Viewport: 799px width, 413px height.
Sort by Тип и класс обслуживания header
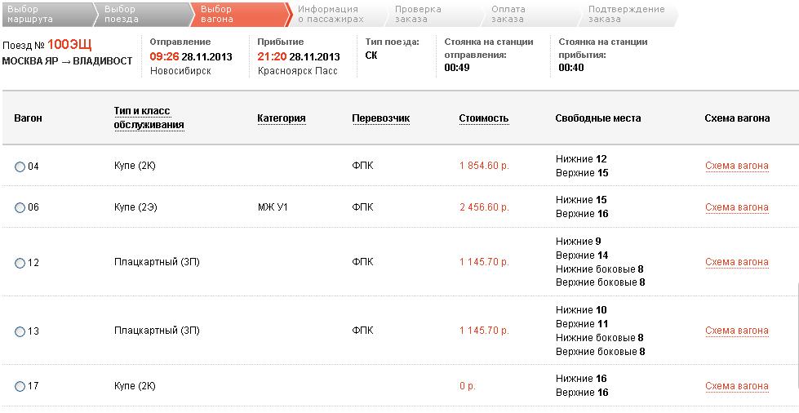(x=149, y=118)
